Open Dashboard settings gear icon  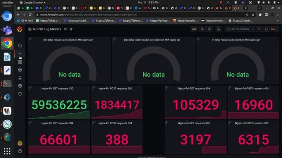coord(210,29)
